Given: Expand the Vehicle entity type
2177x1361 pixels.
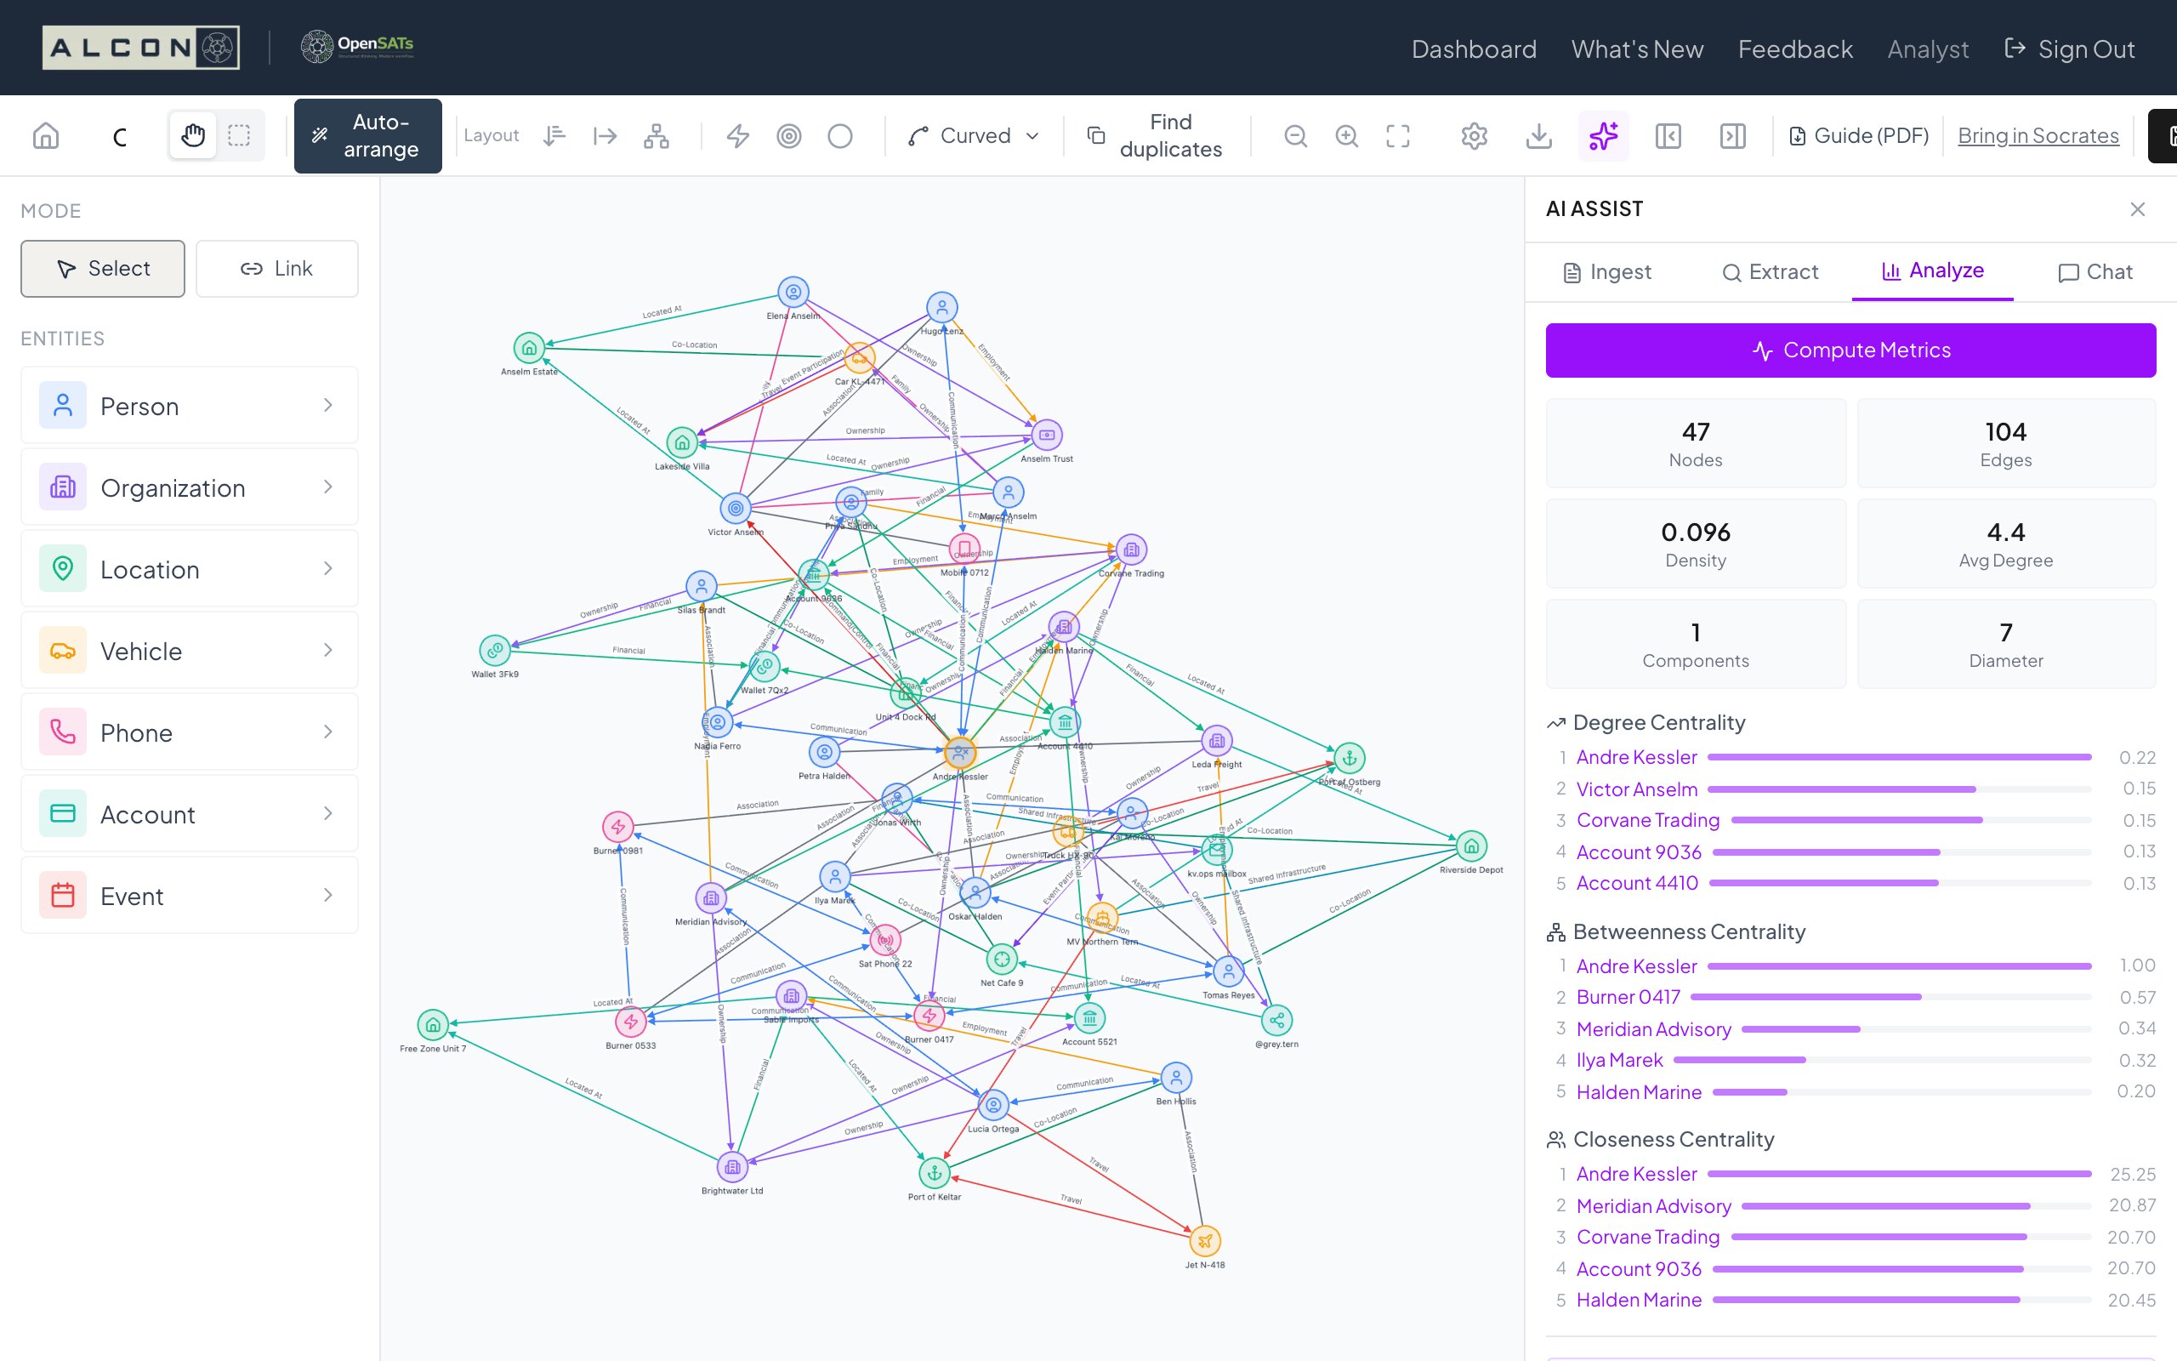Looking at the screenshot, I should pyautogui.click(x=190, y=651).
